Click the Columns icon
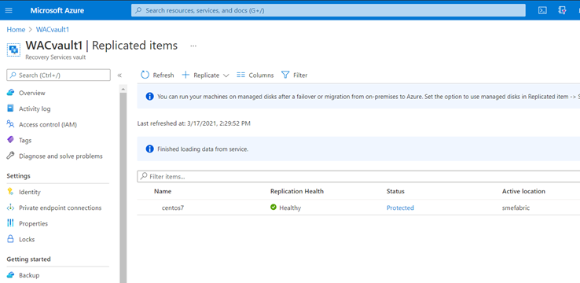This screenshot has width=580, height=283. [x=240, y=75]
